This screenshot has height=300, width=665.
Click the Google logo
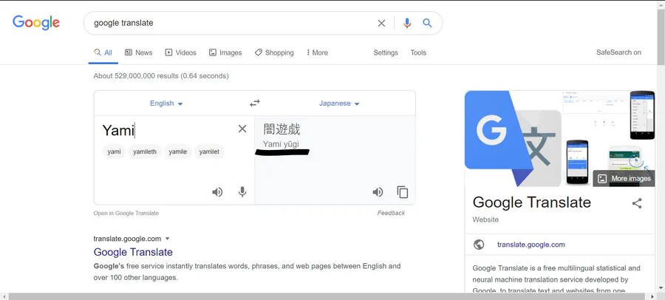[x=36, y=22]
